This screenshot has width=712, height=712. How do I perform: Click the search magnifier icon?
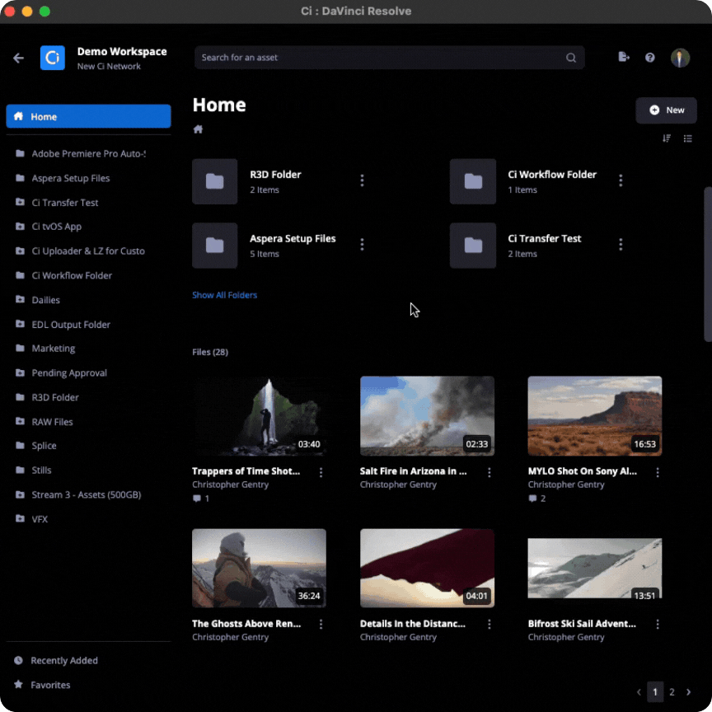pos(571,58)
